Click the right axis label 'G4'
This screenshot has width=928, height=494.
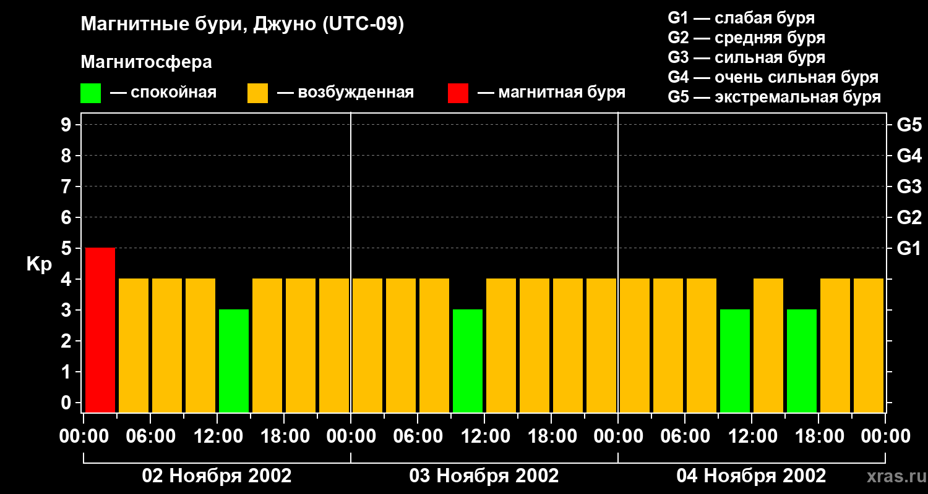point(909,156)
